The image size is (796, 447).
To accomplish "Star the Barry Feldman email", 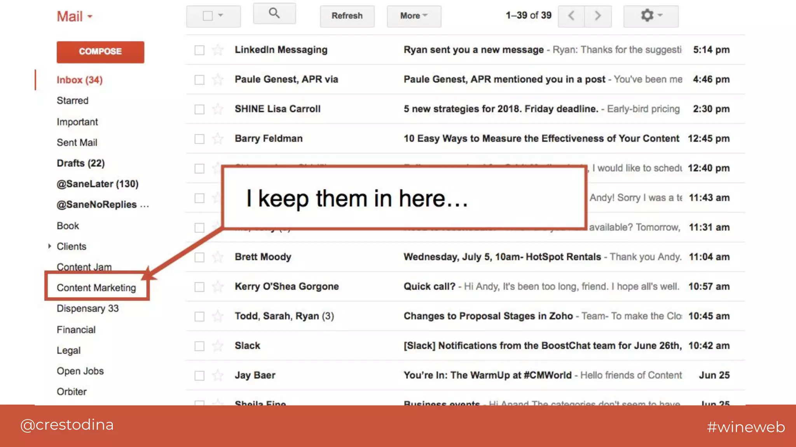I will 218,139.
